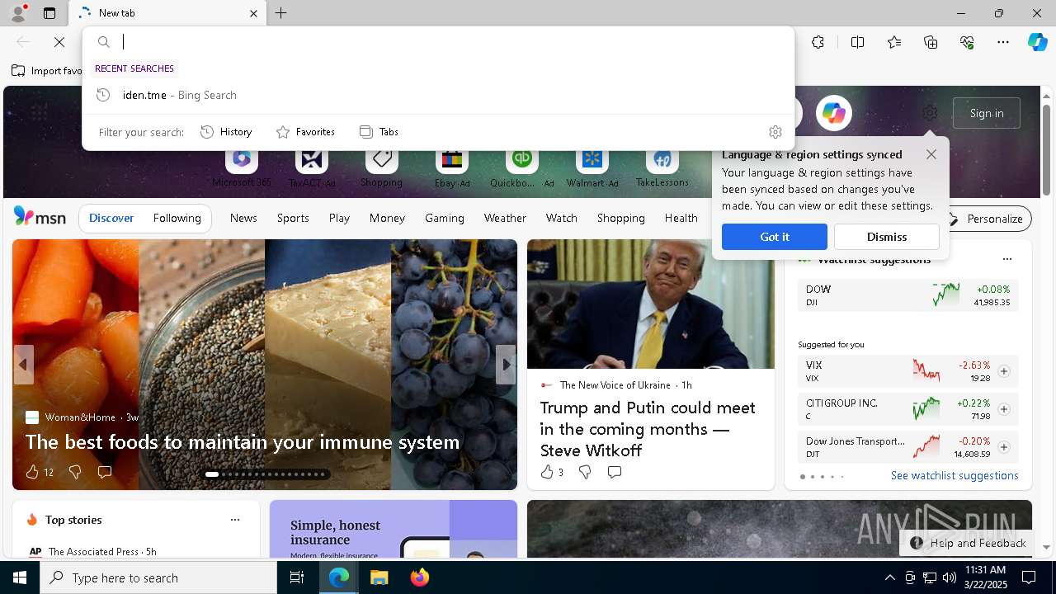
Task: Switch to the Following tab
Action: (177, 218)
